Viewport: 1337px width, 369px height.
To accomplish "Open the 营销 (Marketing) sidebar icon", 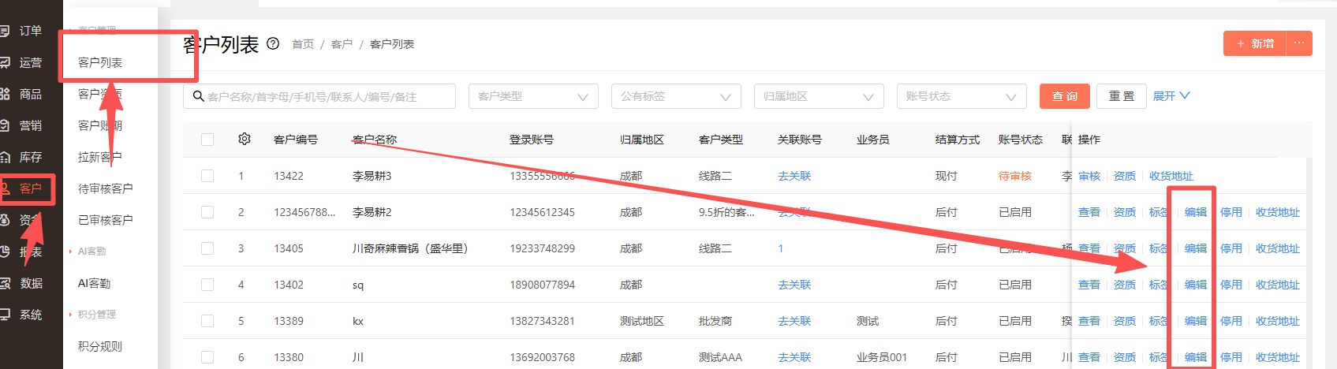I will [4, 125].
